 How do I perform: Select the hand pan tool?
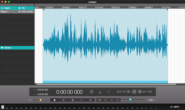tap(72, 100)
